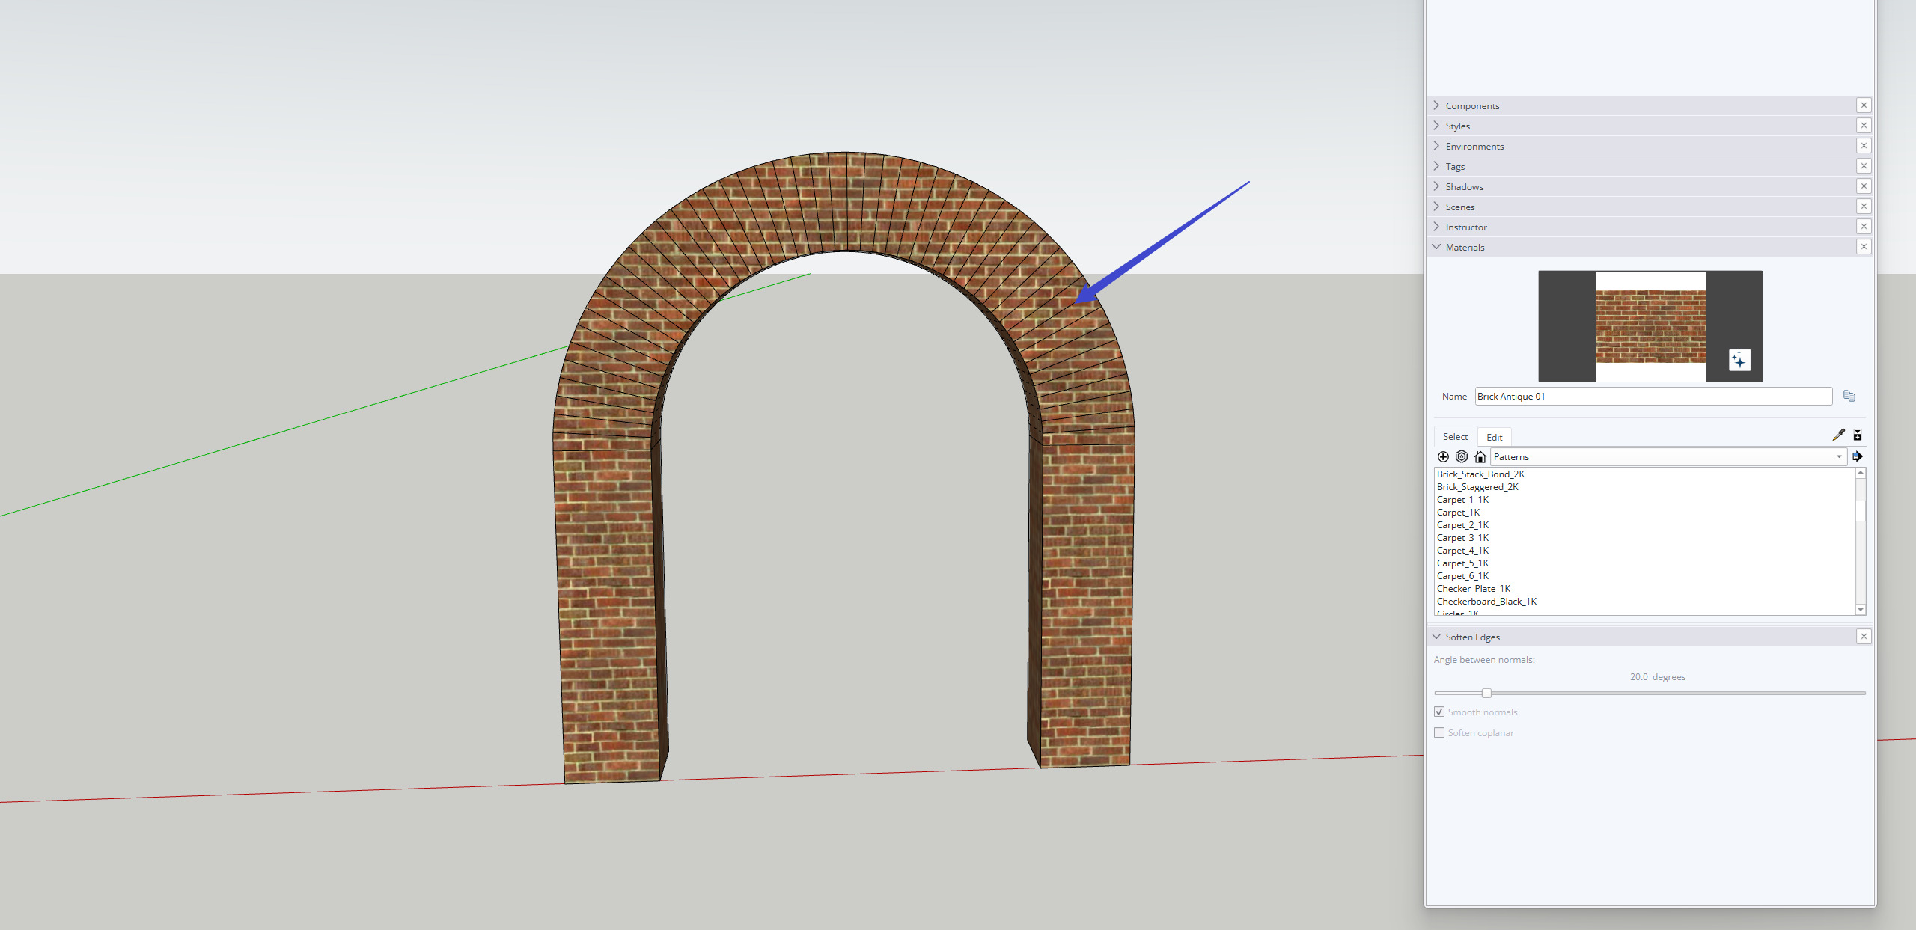The width and height of the screenshot is (1916, 930).
Task: Switch to the Select tab
Action: point(1455,436)
